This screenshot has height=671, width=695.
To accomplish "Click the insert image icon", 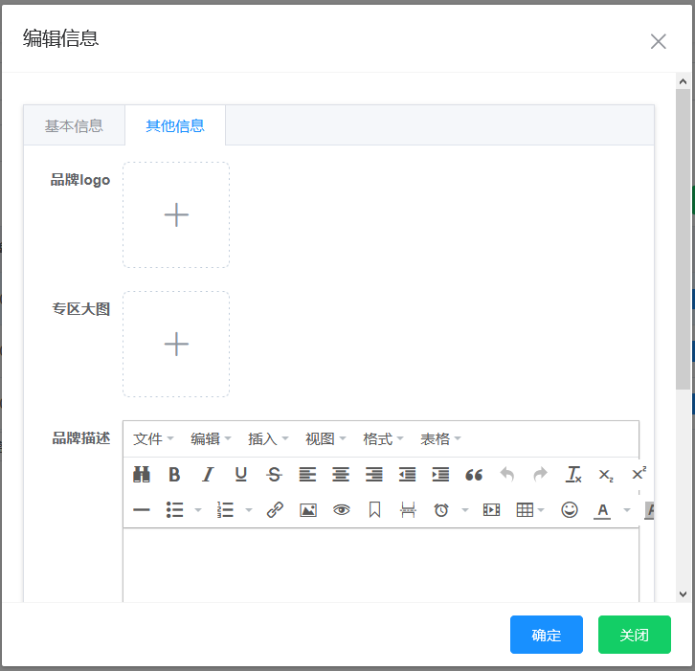I will 307,510.
